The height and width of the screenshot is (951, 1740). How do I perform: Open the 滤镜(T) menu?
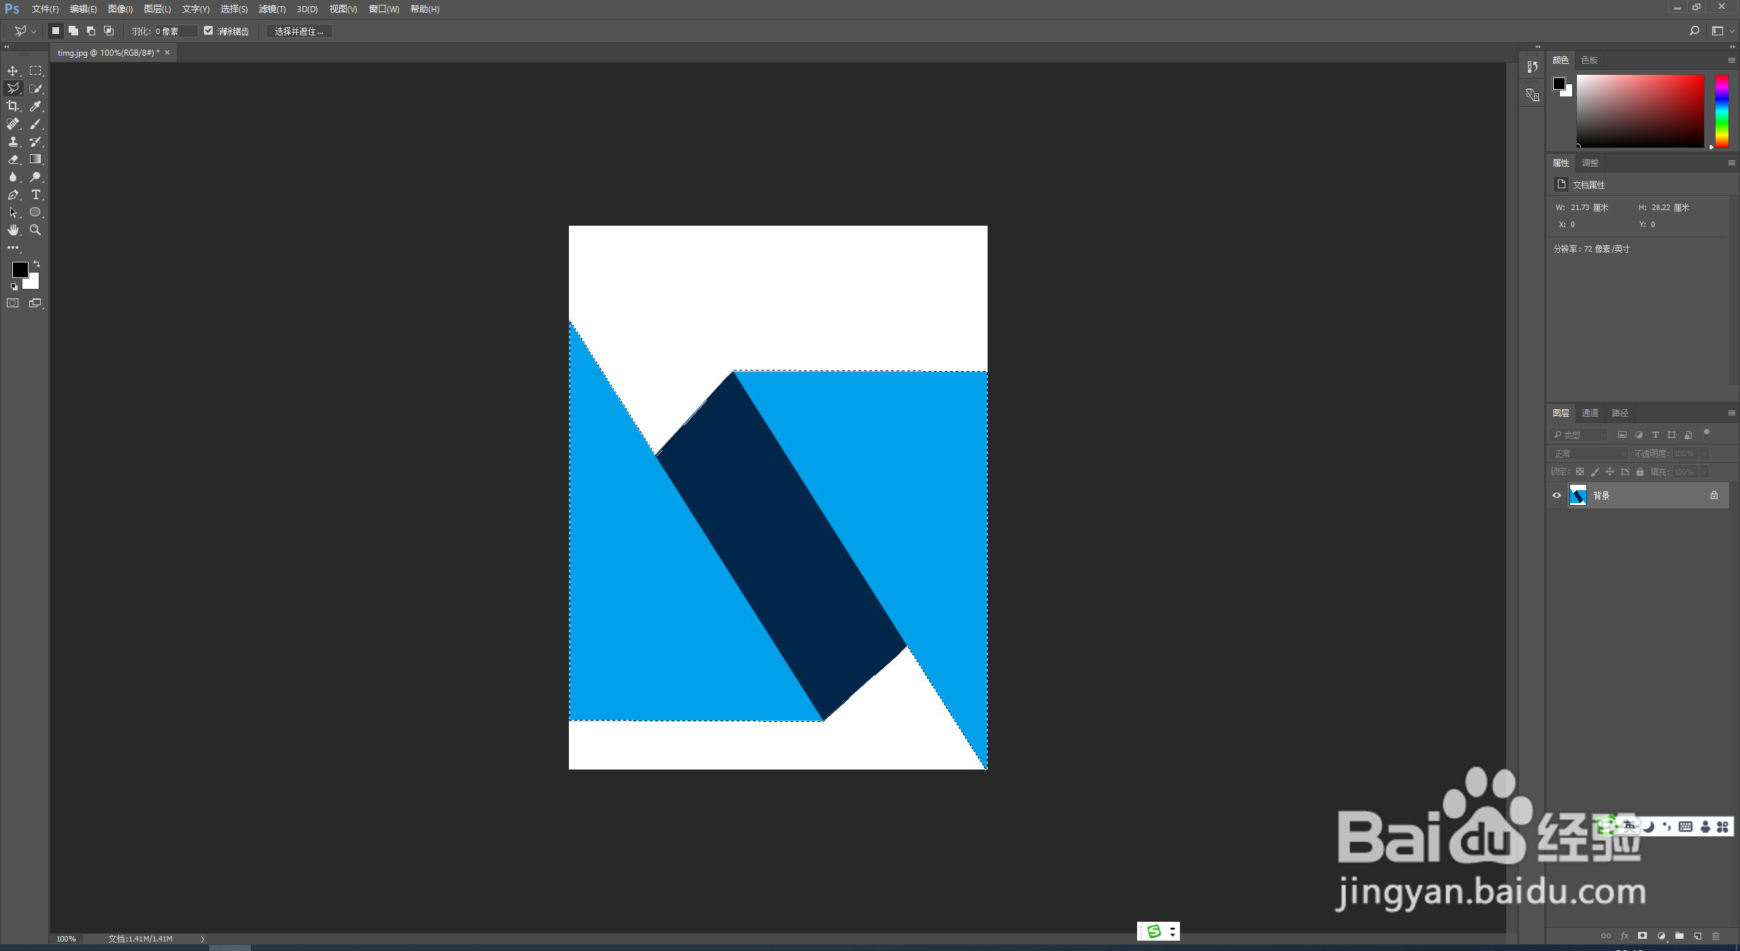[272, 9]
